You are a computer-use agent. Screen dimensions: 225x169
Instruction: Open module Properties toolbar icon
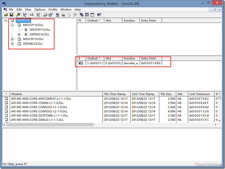point(51,15)
